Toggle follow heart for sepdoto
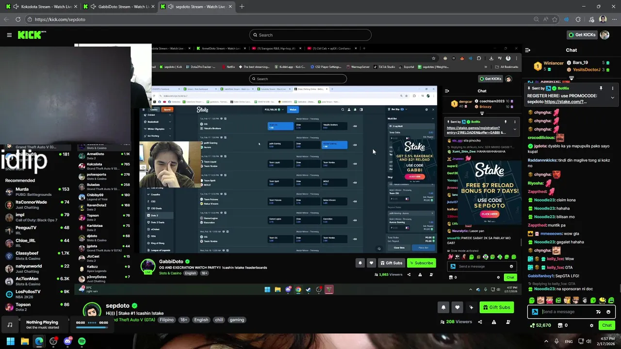 pyautogui.click(x=457, y=307)
